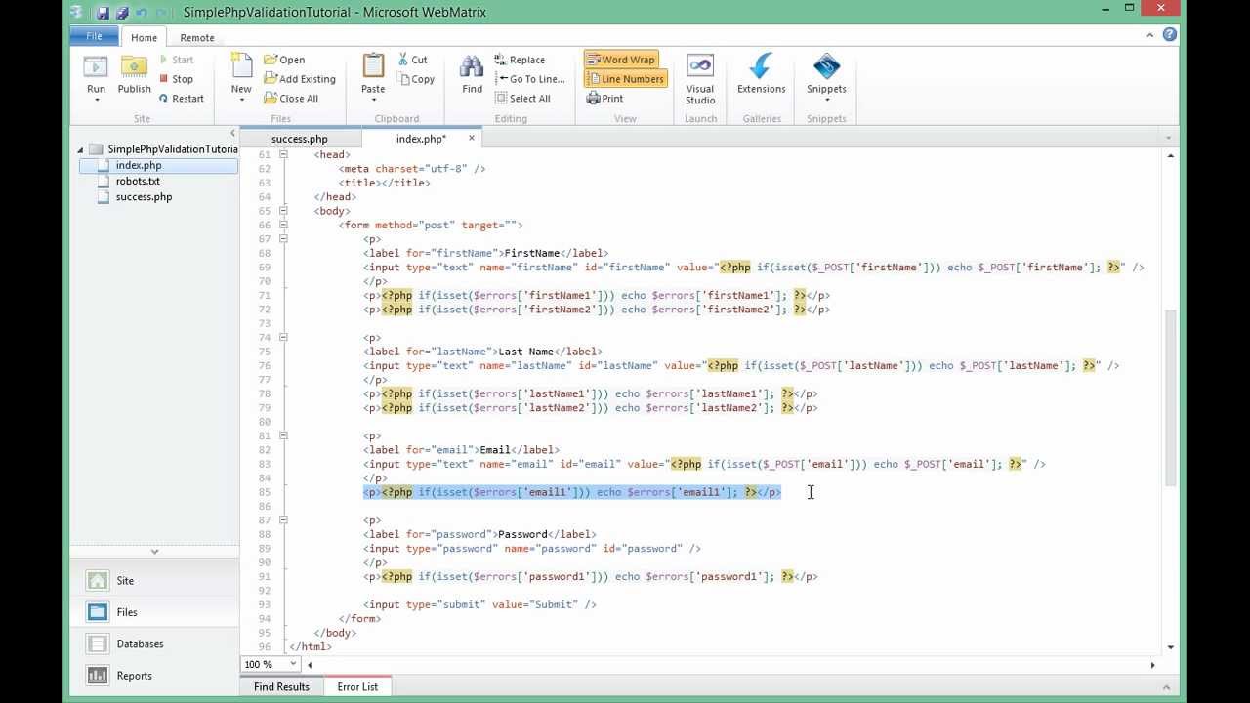Image resolution: width=1250 pixels, height=703 pixels.
Task: Open the Replace tool
Action: point(520,60)
